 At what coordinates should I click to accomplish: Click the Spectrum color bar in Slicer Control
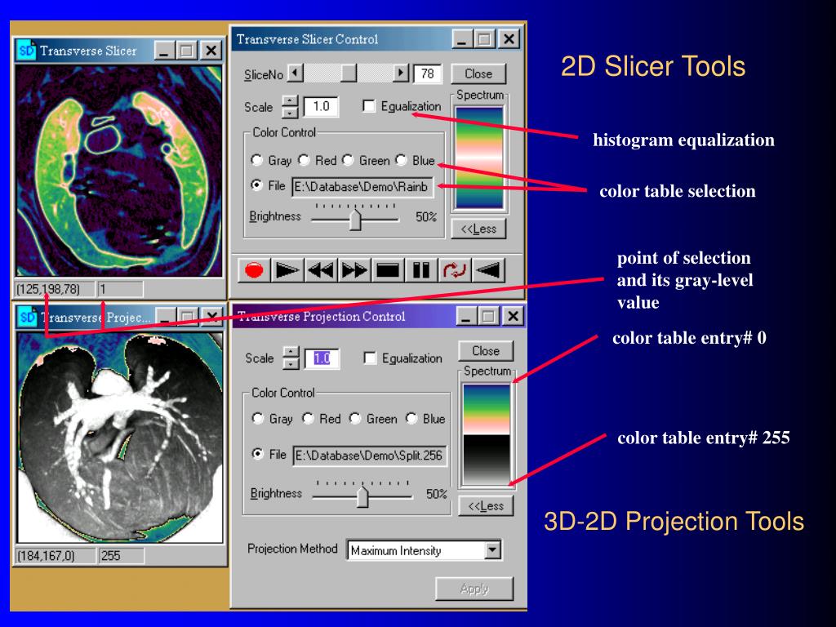pos(478,158)
